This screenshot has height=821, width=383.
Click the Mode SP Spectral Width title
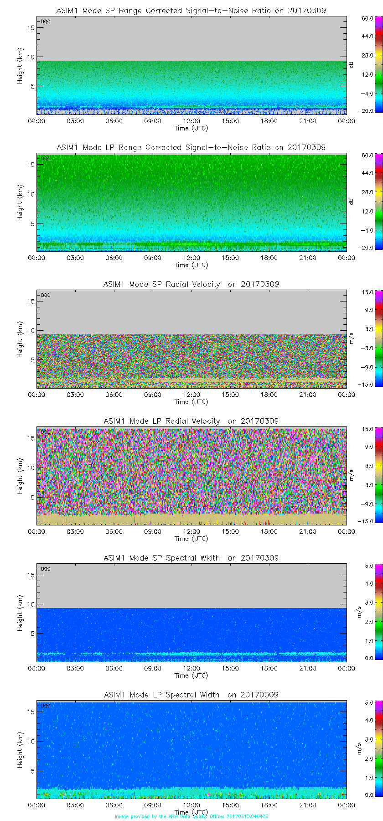tap(191, 558)
